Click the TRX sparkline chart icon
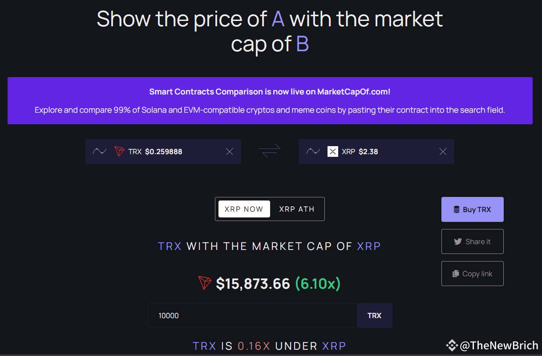 100,151
